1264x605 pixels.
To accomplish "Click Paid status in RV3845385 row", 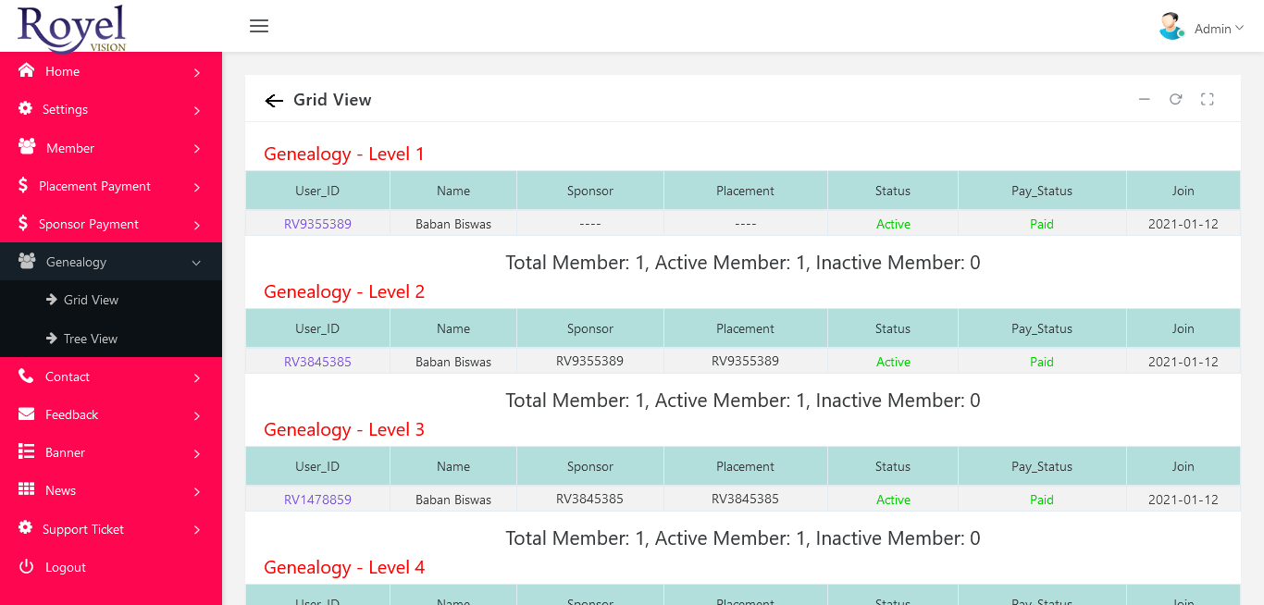I will tap(1042, 362).
